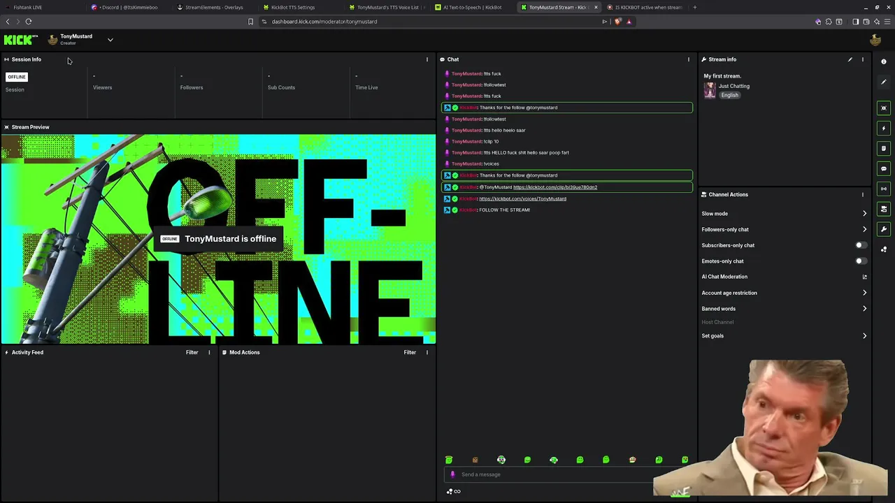Click AI Chat Moderation option
The image size is (895, 503).
point(724,277)
